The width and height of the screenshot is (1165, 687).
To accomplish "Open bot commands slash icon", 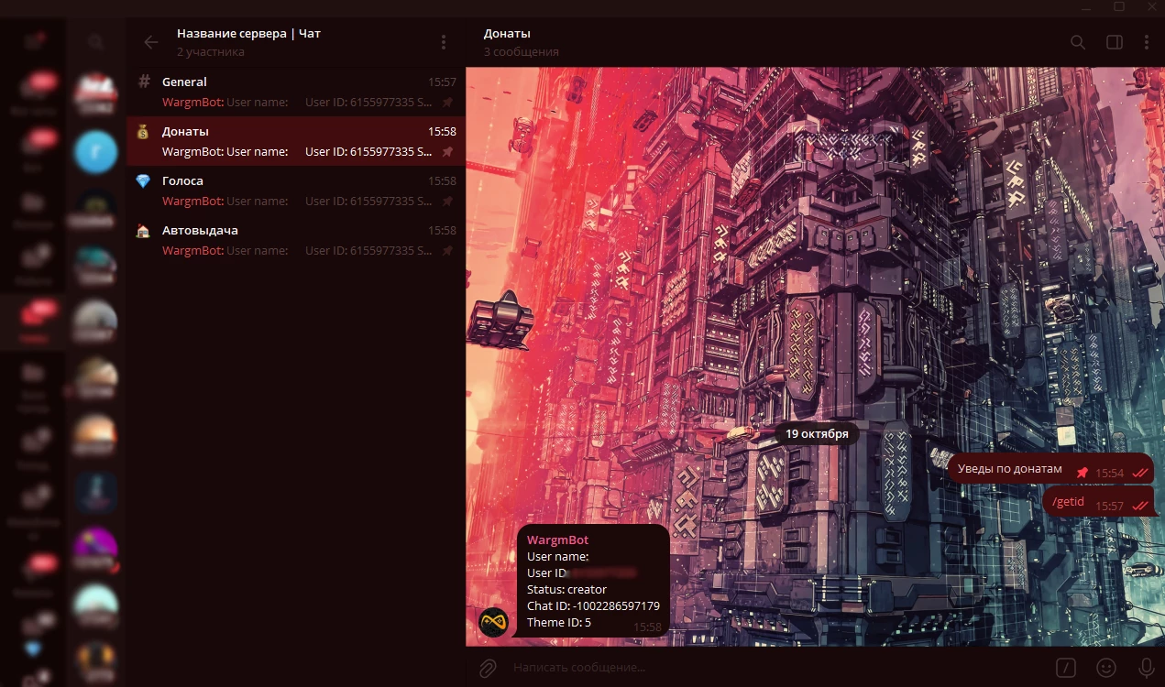I will coord(1065,668).
